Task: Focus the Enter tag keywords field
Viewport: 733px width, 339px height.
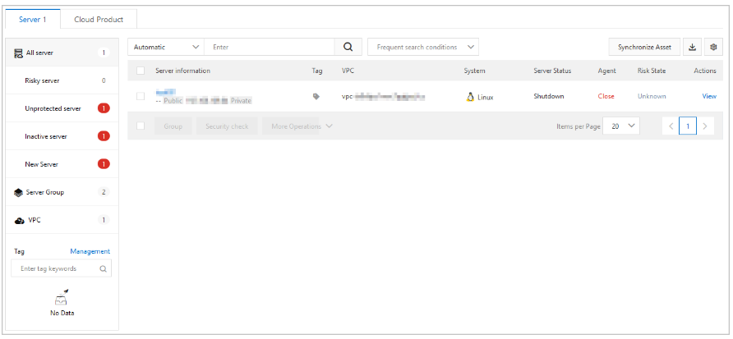Action: point(62,269)
